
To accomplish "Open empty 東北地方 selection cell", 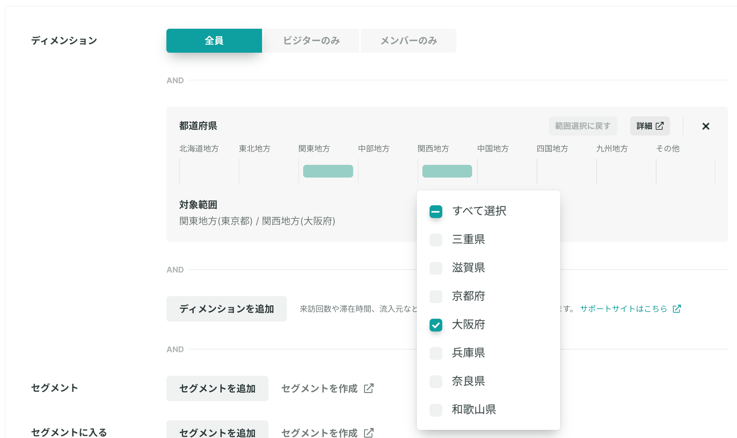I will 269,171.
